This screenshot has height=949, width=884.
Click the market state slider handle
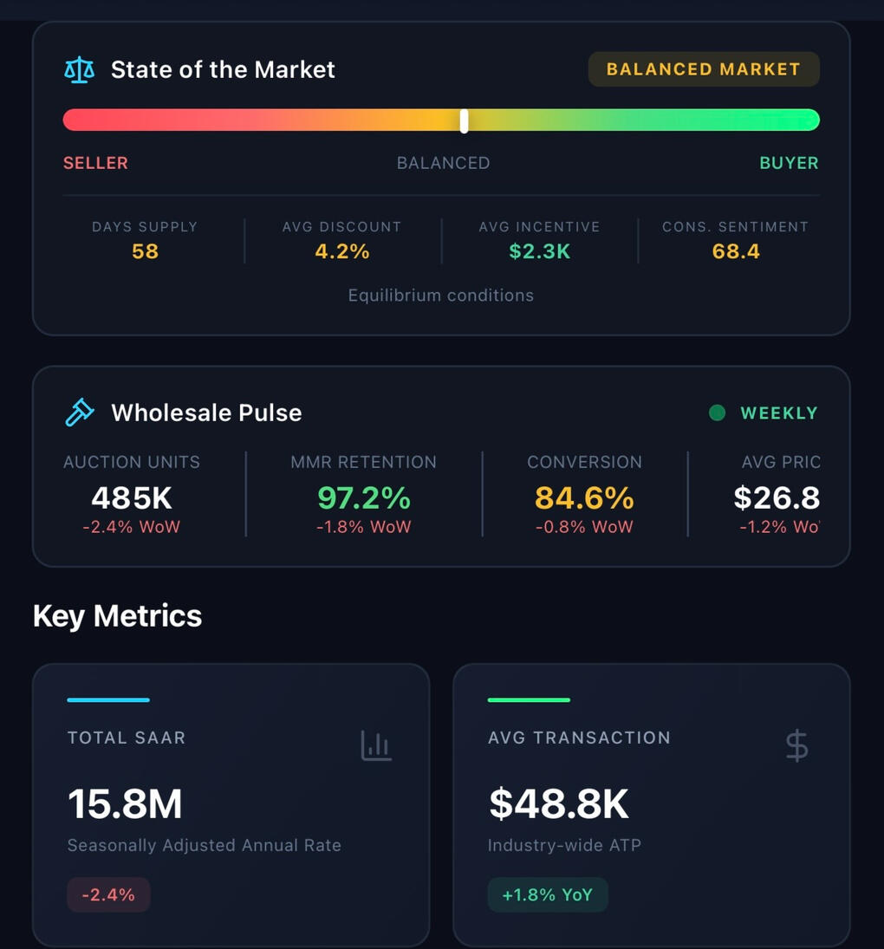coord(465,120)
